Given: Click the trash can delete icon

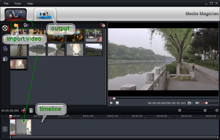Looking at the screenshot, I should [31, 110].
